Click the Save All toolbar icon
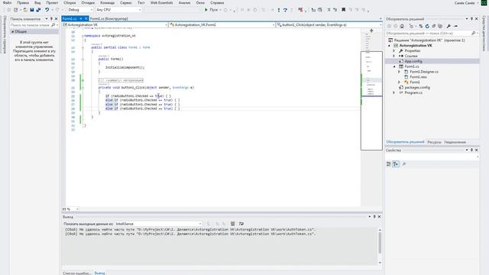 pyautogui.click(x=38, y=10)
